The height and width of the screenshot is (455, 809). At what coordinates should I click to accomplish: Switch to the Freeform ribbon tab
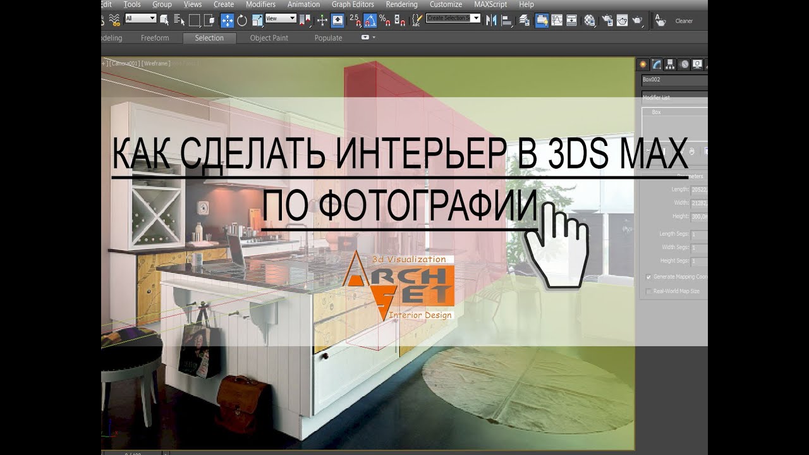(x=155, y=38)
